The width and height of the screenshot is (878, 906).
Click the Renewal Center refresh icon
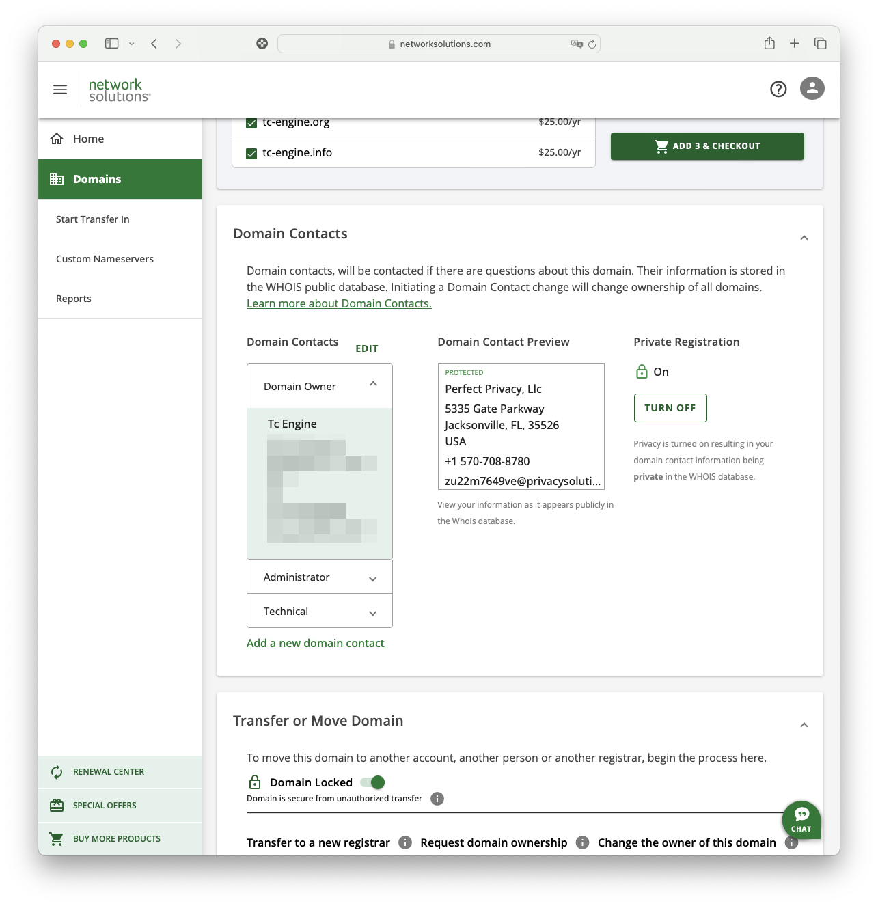point(57,772)
